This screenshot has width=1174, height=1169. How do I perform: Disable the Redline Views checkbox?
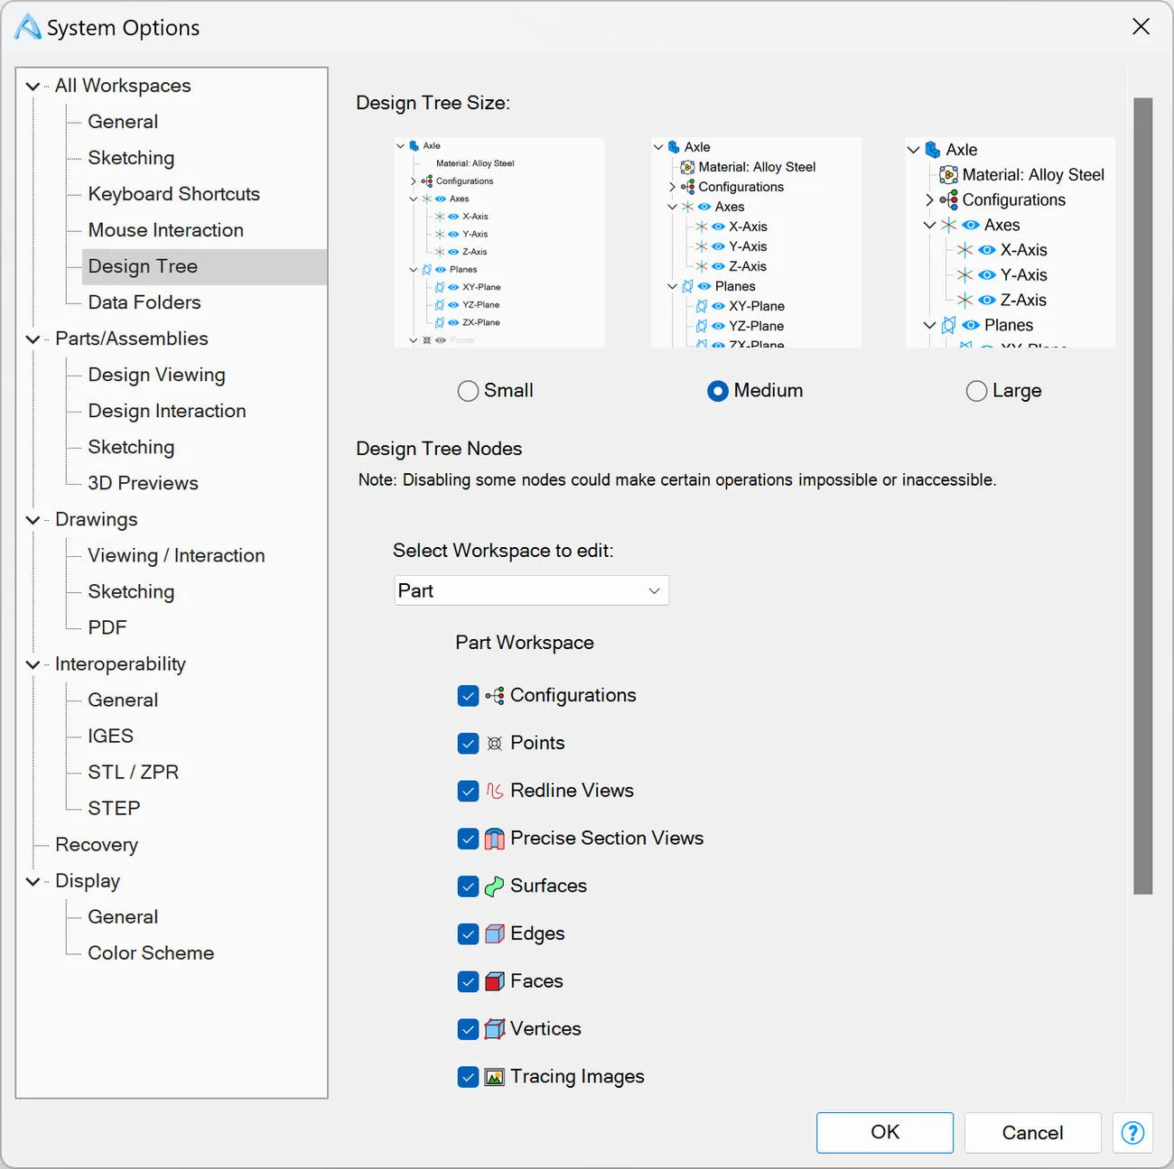[x=468, y=792]
